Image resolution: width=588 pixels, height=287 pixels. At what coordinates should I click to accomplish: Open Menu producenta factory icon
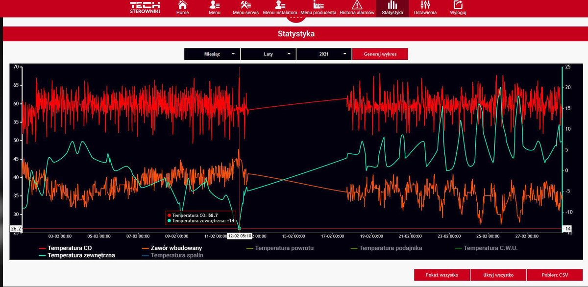click(318, 5)
